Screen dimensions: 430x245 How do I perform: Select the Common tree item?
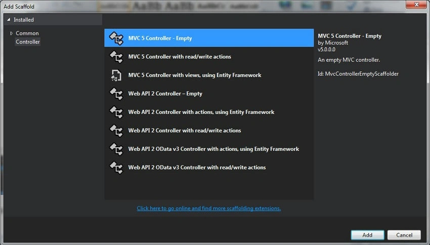(27, 33)
